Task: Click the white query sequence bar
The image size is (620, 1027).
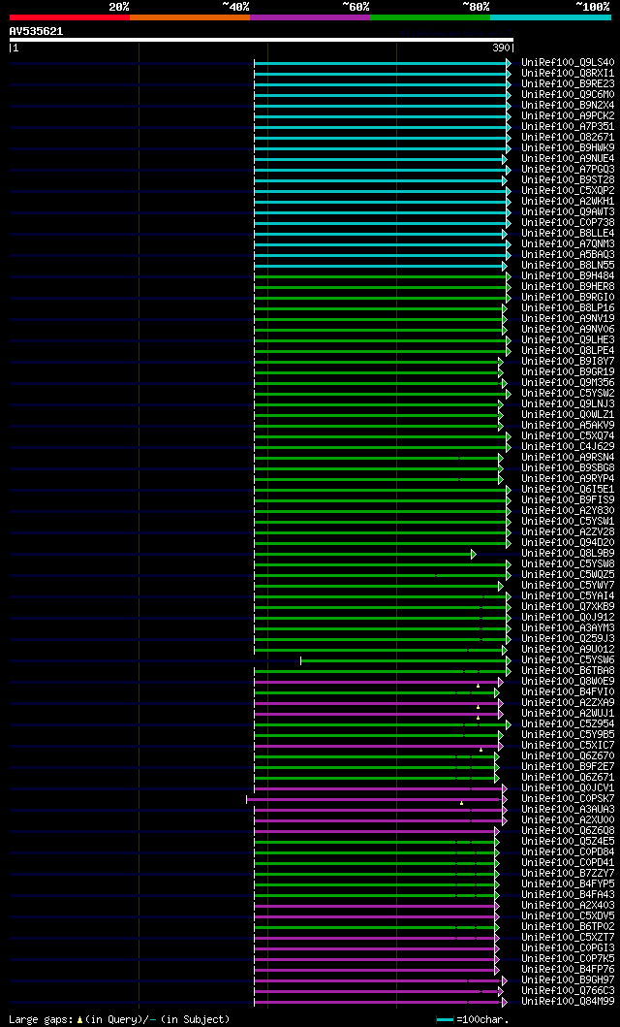Action: click(x=261, y=40)
